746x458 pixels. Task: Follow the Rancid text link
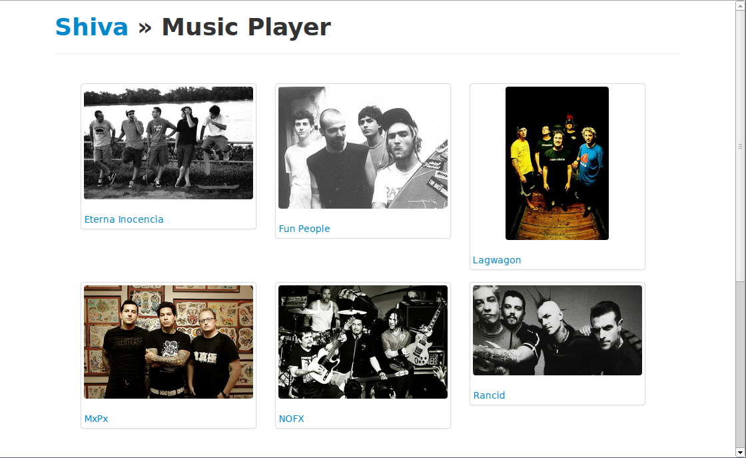[x=489, y=395]
